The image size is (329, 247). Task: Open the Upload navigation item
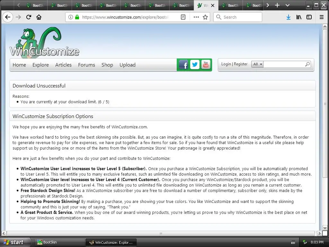pyautogui.click(x=128, y=65)
